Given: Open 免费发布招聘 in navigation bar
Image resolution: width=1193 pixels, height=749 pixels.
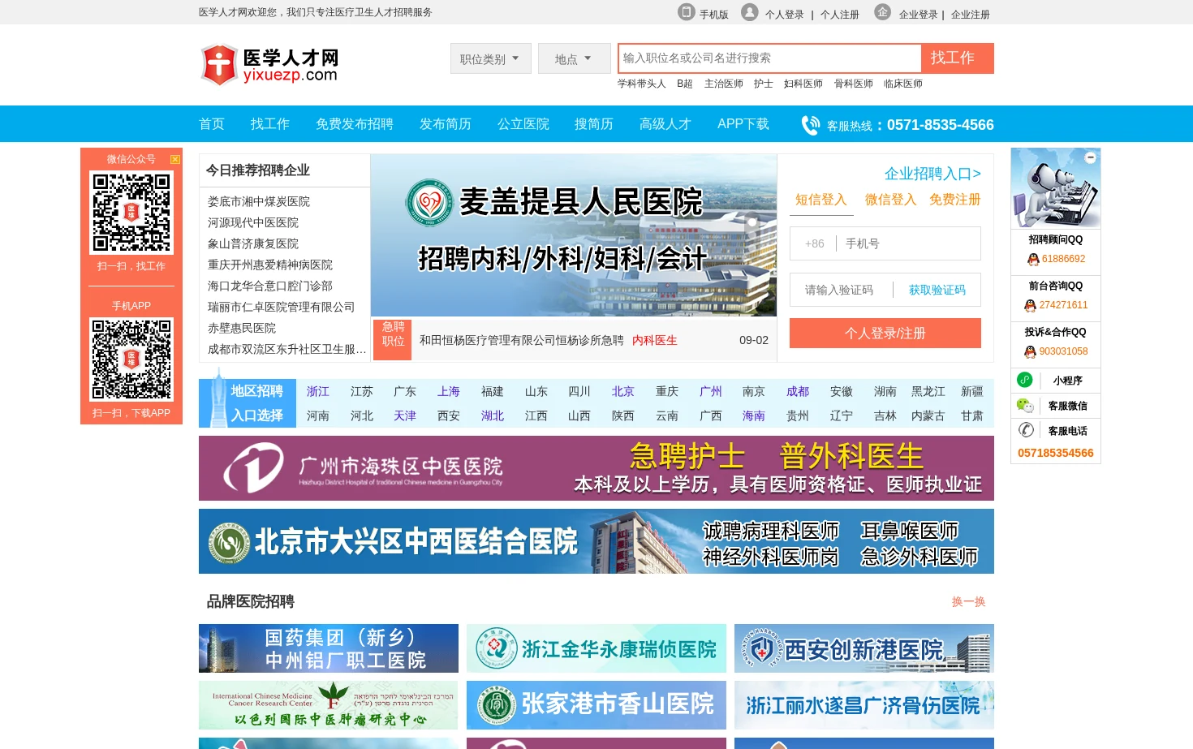Looking at the screenshot, I should click(355, 124).
